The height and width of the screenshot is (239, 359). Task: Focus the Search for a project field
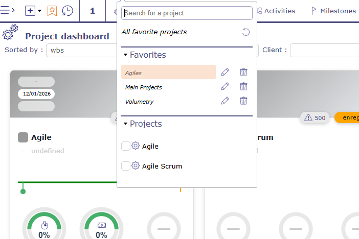click(x=187, y=13)
